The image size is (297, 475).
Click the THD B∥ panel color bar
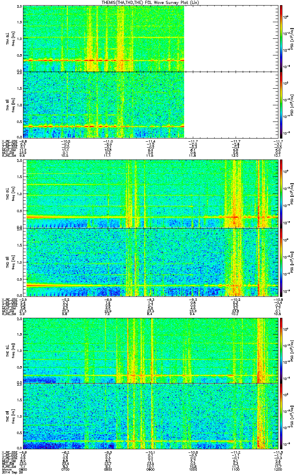(x=281, y=262)
